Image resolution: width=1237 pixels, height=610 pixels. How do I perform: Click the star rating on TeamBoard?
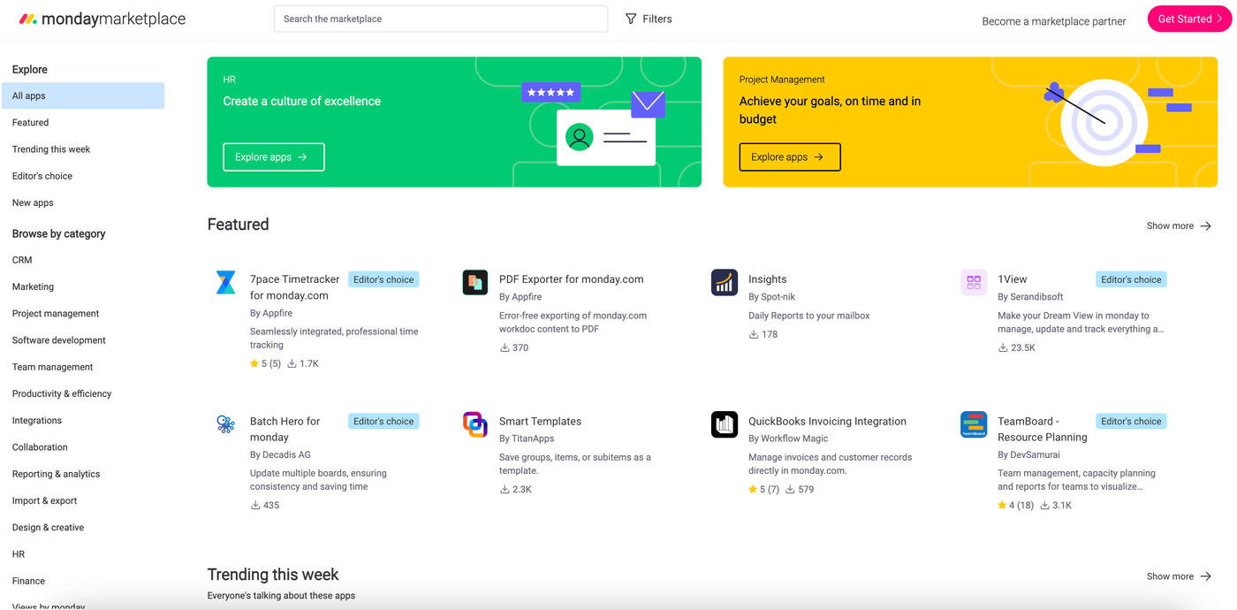point(1015,506)
